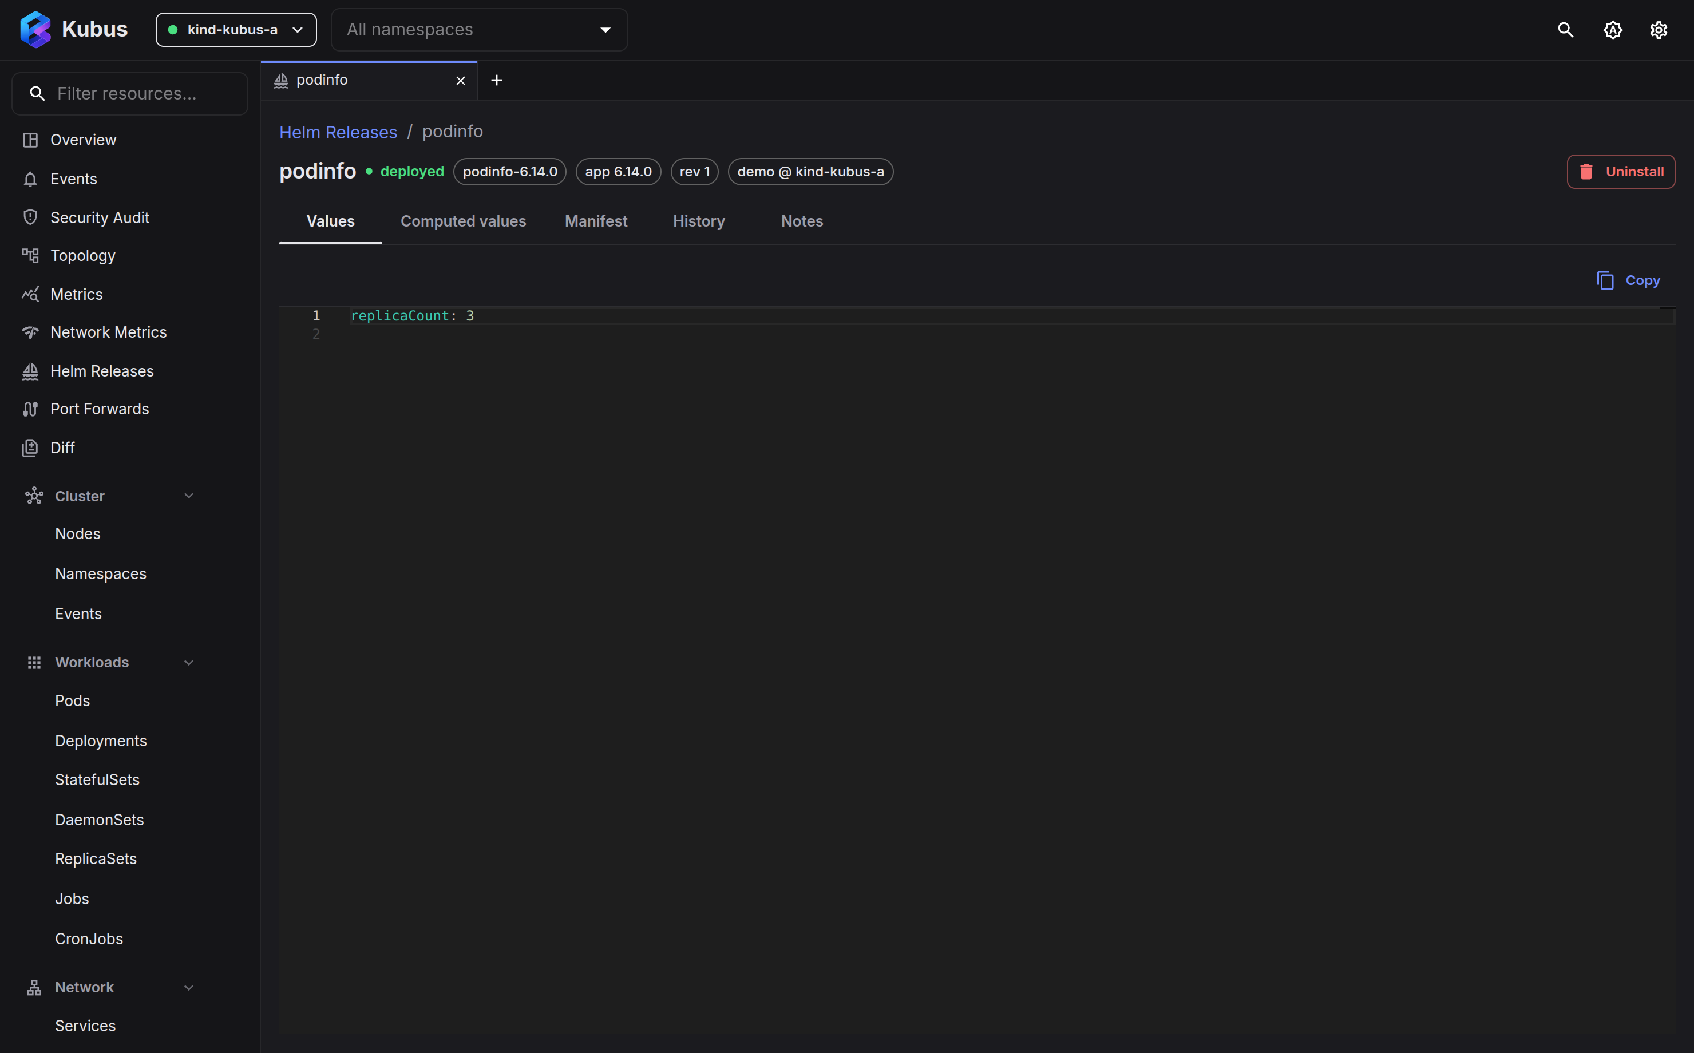The image size is (1694, 1053).
Task: Close the podinfo tab
Action: (460, 81)
